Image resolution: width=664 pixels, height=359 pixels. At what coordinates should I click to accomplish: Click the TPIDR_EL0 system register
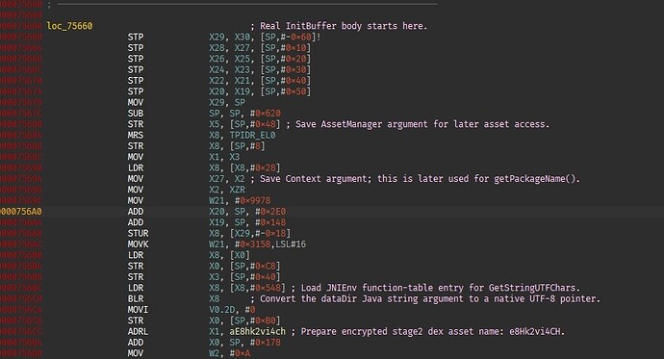(252, 136)
